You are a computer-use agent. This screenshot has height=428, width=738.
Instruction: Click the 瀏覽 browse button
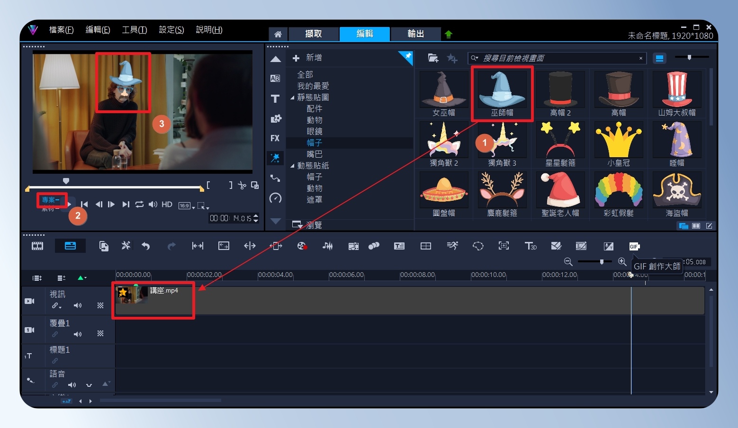pyautogui.click(x=307, y=225)
